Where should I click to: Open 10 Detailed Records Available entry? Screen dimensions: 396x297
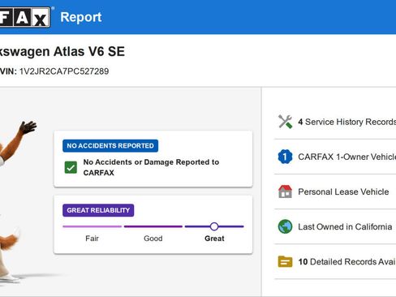(335, 261)
